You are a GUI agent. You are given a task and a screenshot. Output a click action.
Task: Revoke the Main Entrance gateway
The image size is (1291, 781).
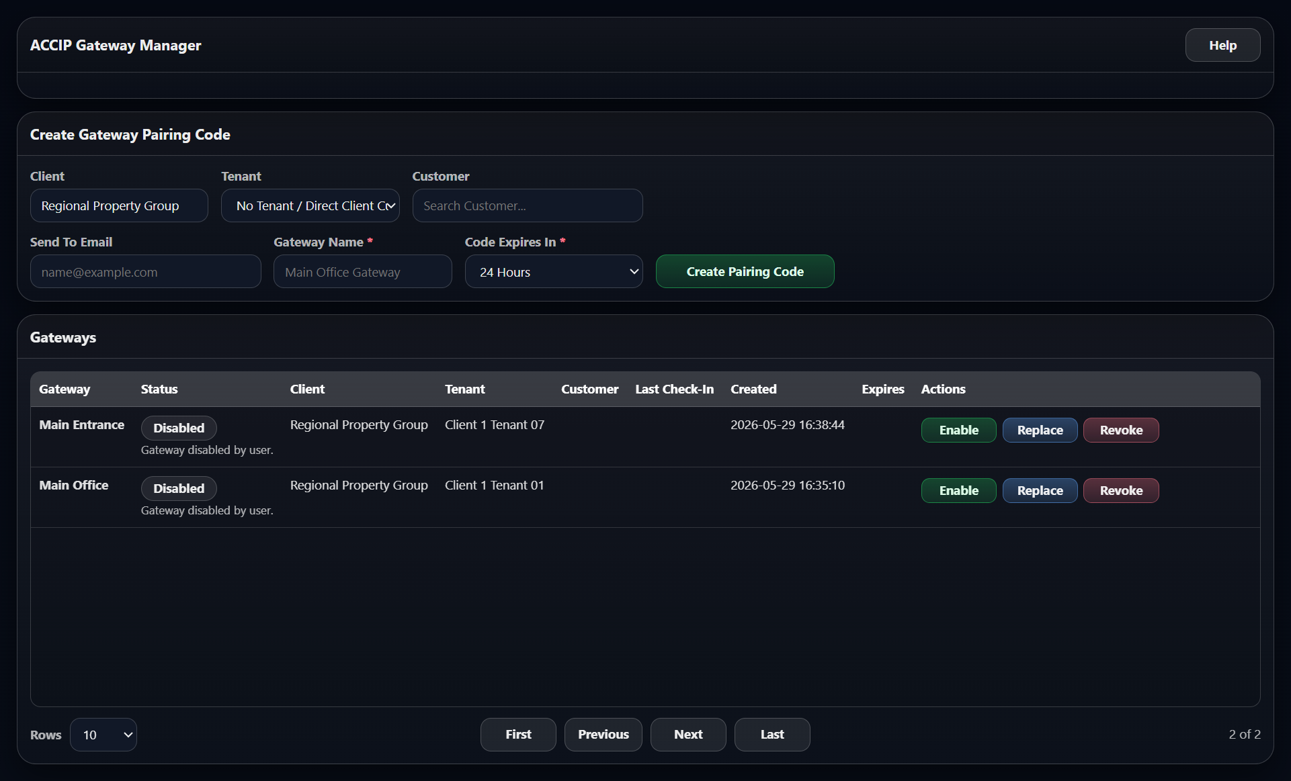1121,430
